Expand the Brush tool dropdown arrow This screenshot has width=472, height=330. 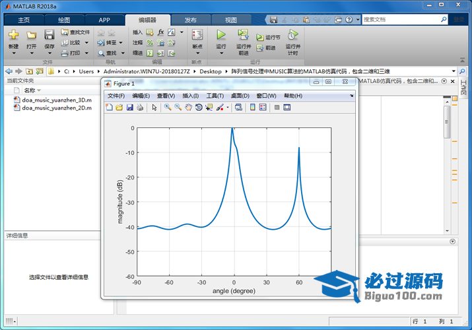pos(227,108)
